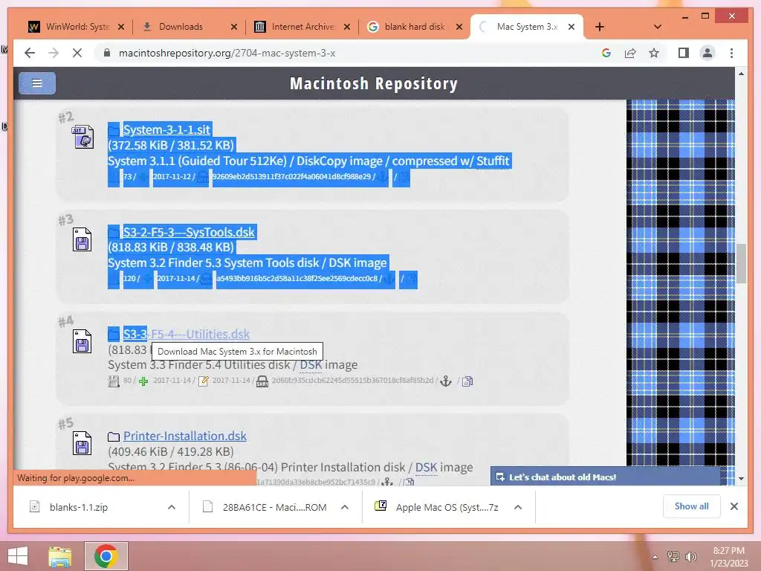Close the downloads bar
The image size is (761, 571).
[x=734, y=506]
